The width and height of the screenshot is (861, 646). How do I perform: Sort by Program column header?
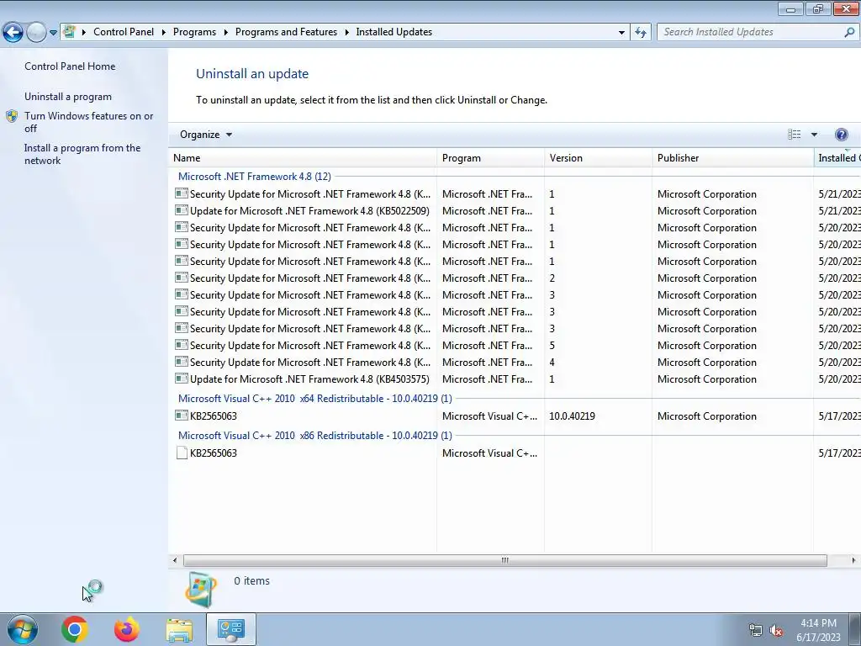tap(490, 157)
